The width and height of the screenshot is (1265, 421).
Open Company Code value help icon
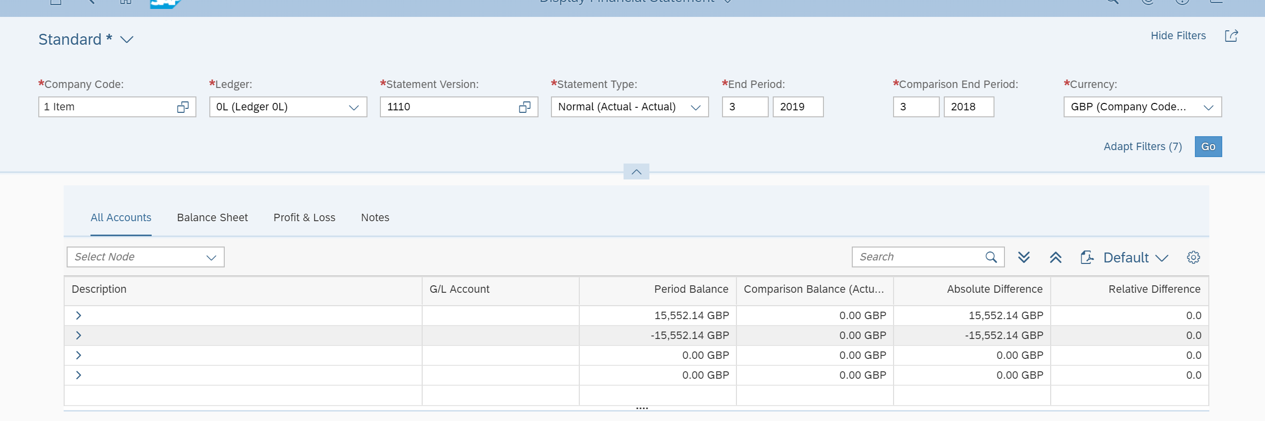183,107
